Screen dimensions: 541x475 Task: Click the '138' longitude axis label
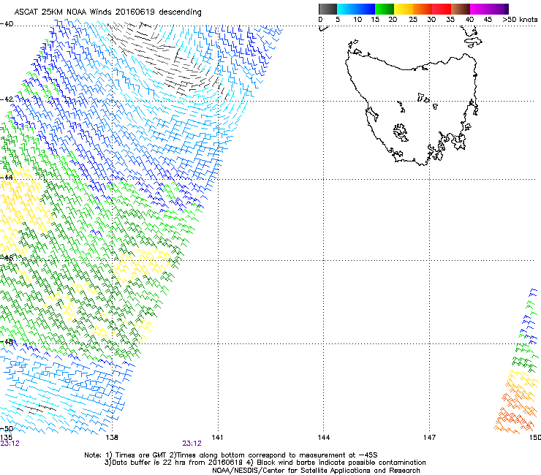click(112, 438)
